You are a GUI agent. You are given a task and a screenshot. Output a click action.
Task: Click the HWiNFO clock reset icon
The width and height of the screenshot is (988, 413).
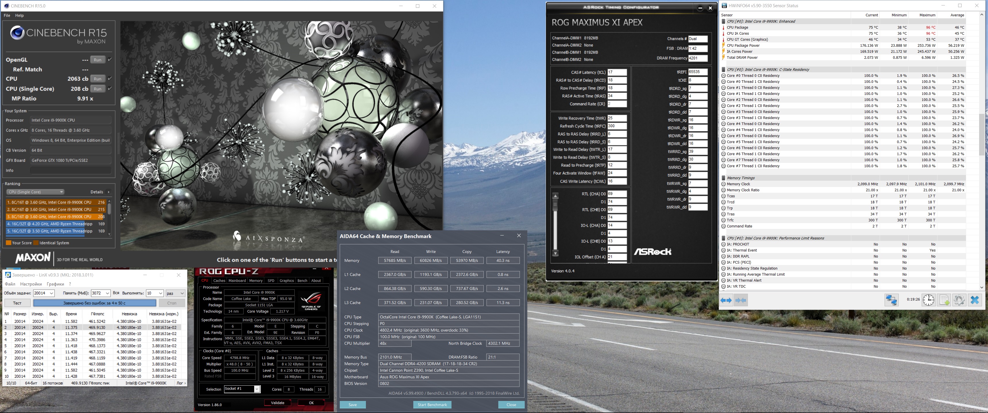tap(928, 300)
